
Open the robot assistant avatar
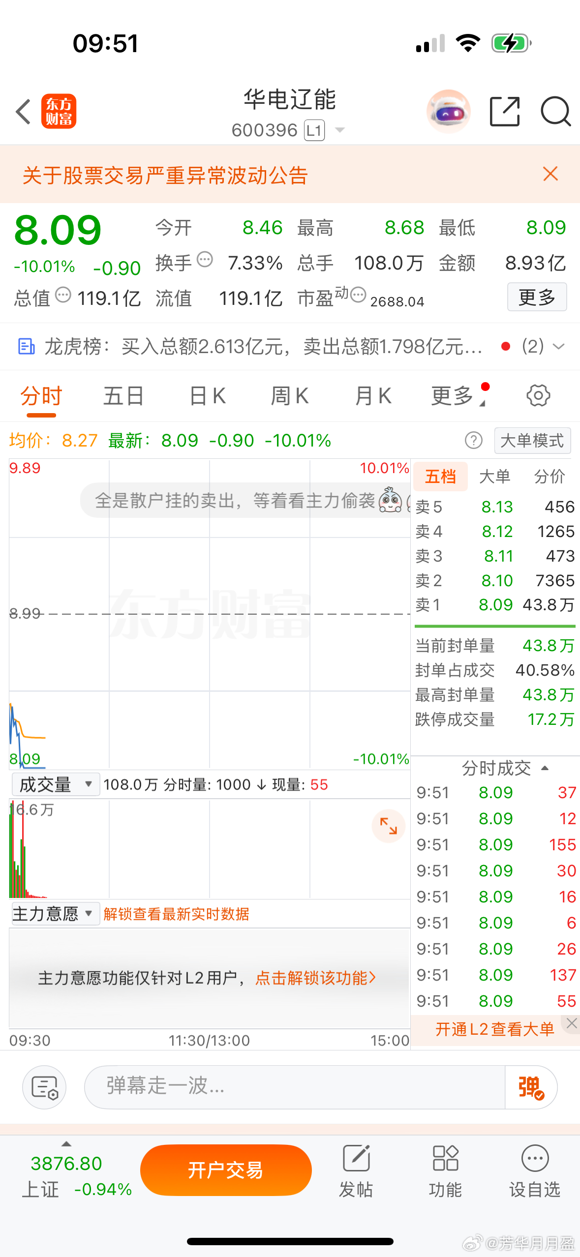pyautogui.click(x=448, y=112)
